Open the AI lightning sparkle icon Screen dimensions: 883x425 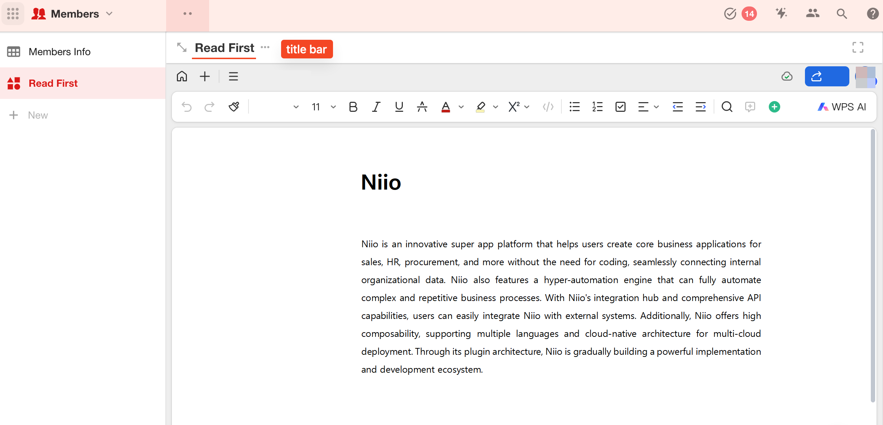(781, 14)
